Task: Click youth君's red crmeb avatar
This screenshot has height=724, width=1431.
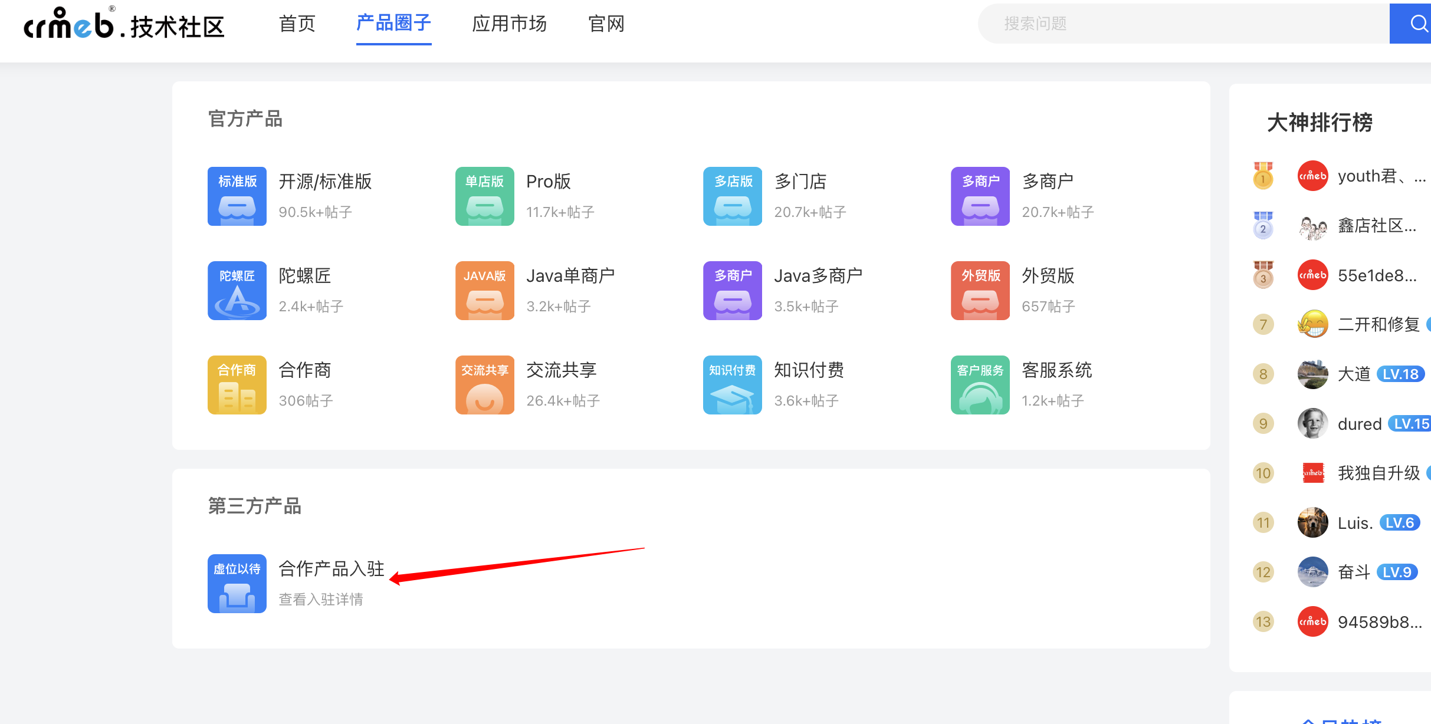Action: click(1313, 176)
